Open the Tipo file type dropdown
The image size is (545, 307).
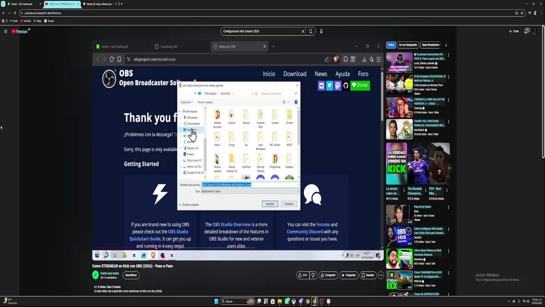point(250,191)
